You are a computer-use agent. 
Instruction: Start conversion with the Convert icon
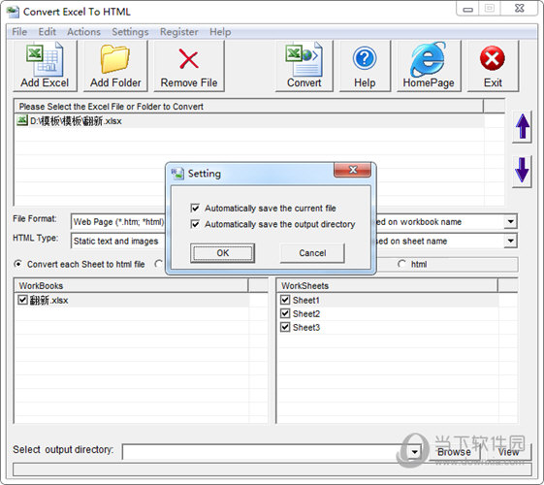(x=304, y=59)
